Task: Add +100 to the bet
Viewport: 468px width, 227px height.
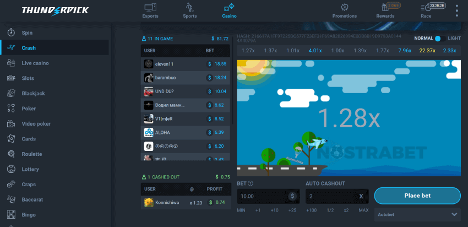Action: pos(311,210)
